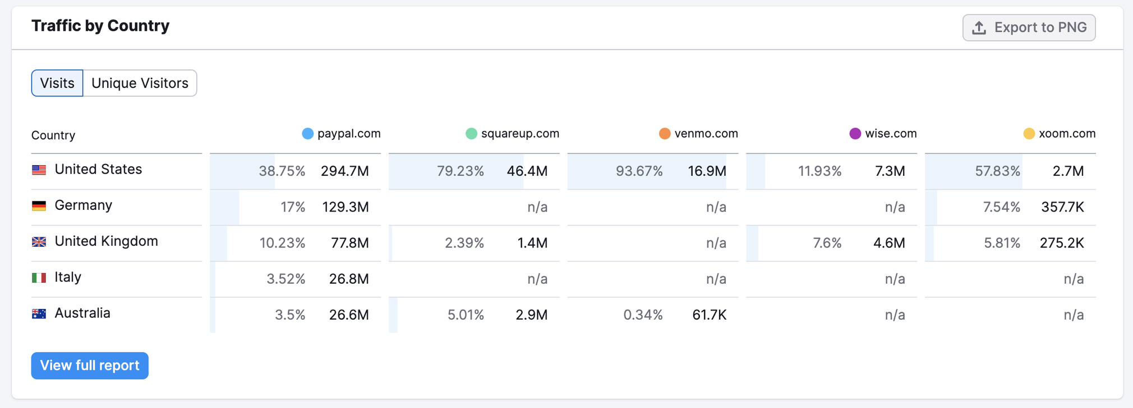Click the 3.52% Italy paypal share
1133x408 pixels.
click(x=285, y=279)
